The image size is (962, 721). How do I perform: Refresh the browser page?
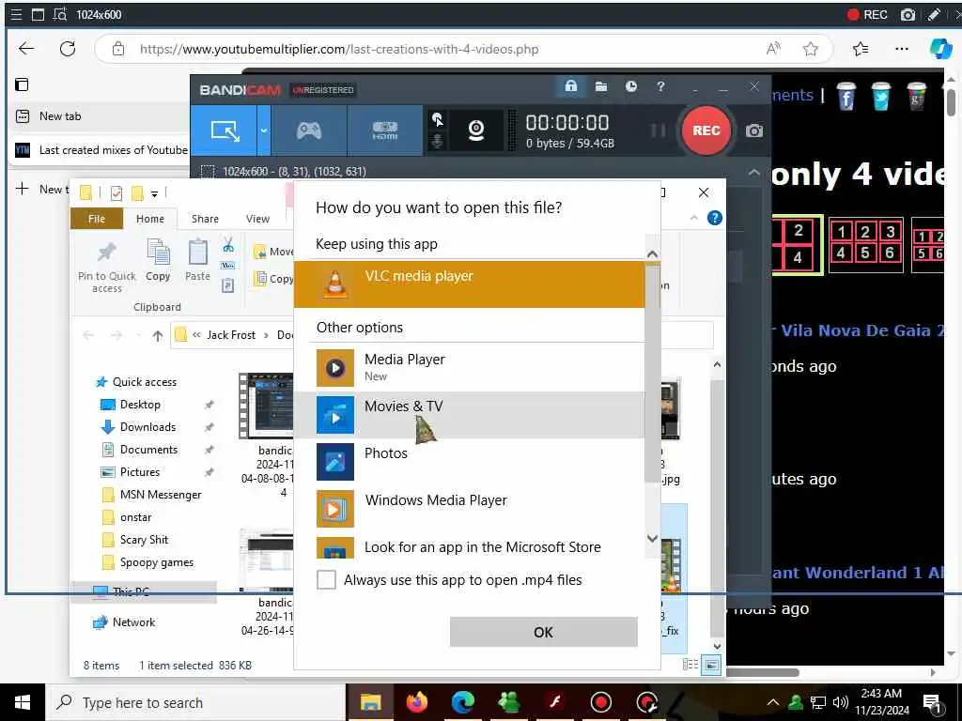point(68,49)
